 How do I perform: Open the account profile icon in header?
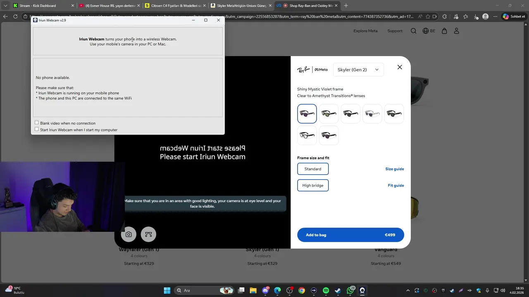457,31
